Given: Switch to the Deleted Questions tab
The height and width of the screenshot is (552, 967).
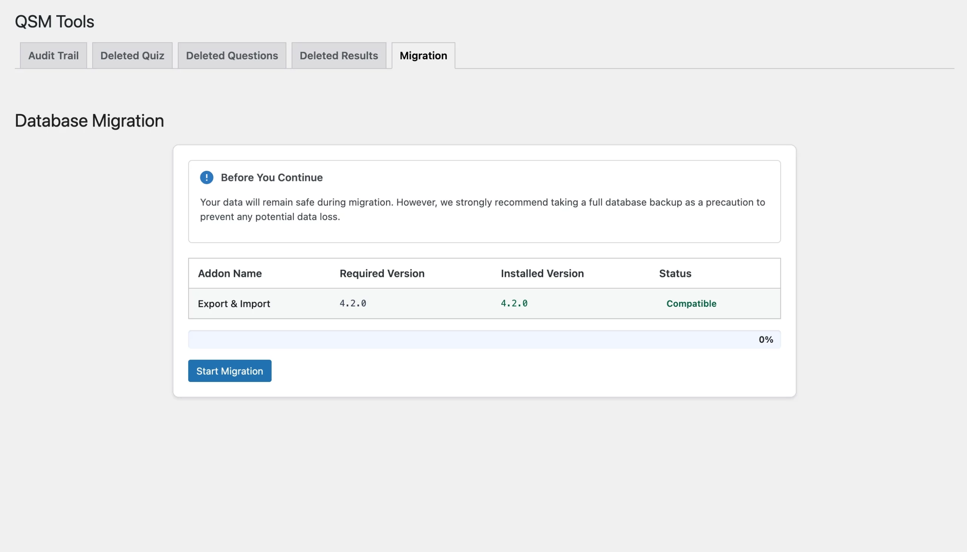Looking at the screenshot, I should pyautogui.click(x=232, y=56).
